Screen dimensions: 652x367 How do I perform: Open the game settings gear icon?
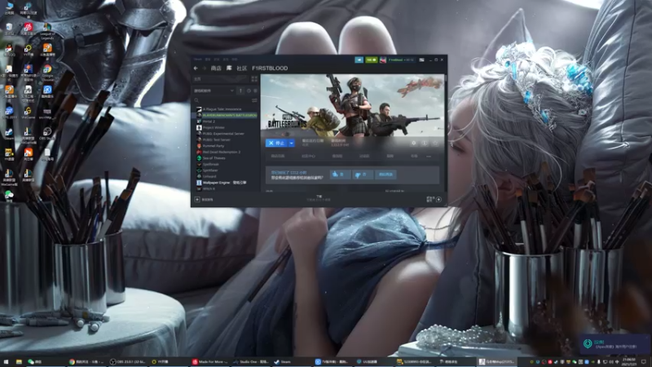pyautogui.click(x=413, y=144)
